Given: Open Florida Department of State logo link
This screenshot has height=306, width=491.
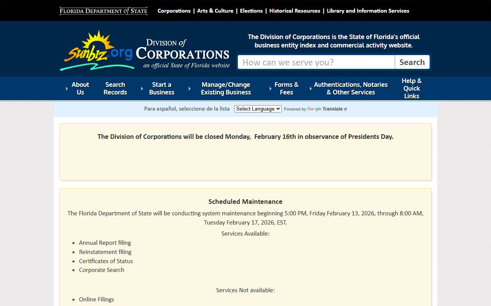Looking at the screenshot, I should [104, 11].
